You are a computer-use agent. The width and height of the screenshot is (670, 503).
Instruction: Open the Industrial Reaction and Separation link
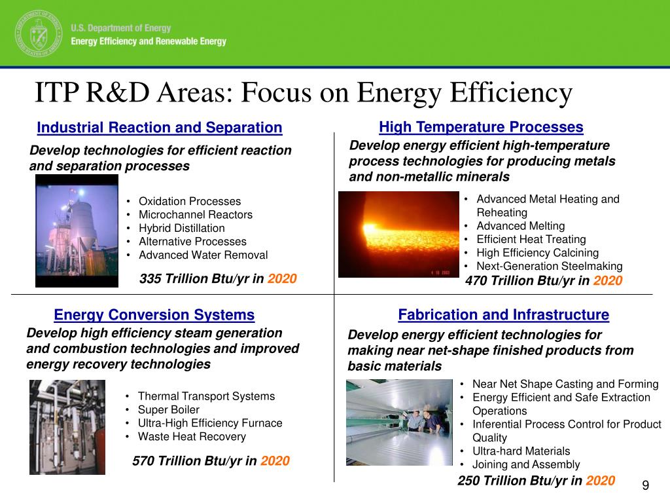(x=160, y=128)
